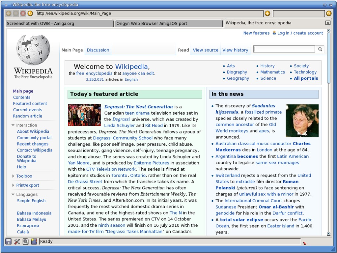The width and height of the screenshot is (337, 253).
Task: Click the scrollbar up arrow
Action: [329, 31]
